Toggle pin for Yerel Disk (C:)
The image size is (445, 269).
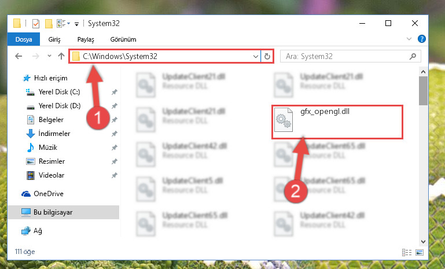(x=115, y=92)
